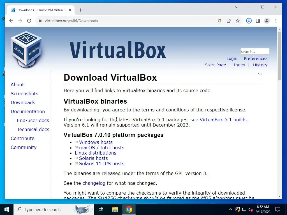Viewport: 287px width, 215px height.
Task: Open the Linux distributions link
Action: tap(95, 153)
